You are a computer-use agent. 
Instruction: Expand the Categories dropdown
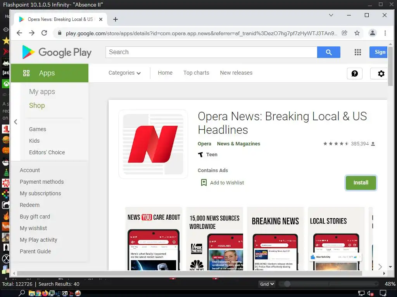(x=124, y=73)
